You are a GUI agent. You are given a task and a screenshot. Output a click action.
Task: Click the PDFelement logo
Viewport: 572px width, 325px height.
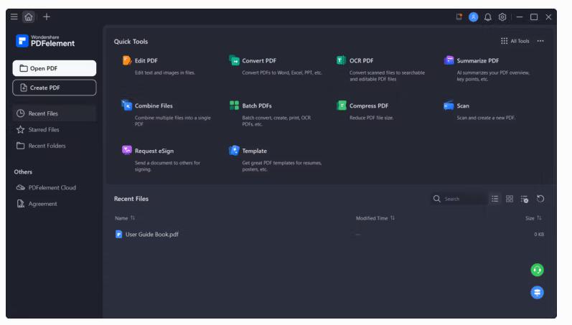[45, 41]
